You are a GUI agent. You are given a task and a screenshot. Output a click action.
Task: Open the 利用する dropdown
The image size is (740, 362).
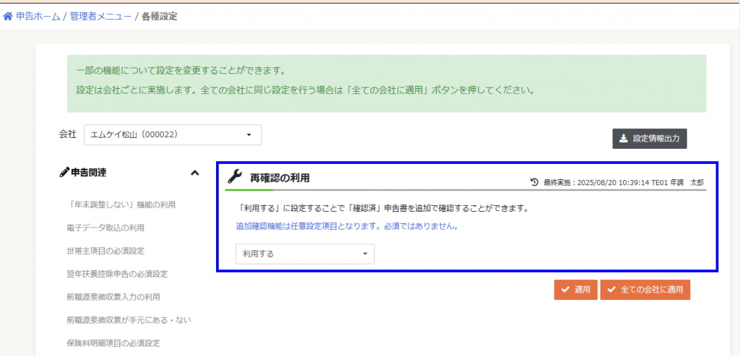305,254
